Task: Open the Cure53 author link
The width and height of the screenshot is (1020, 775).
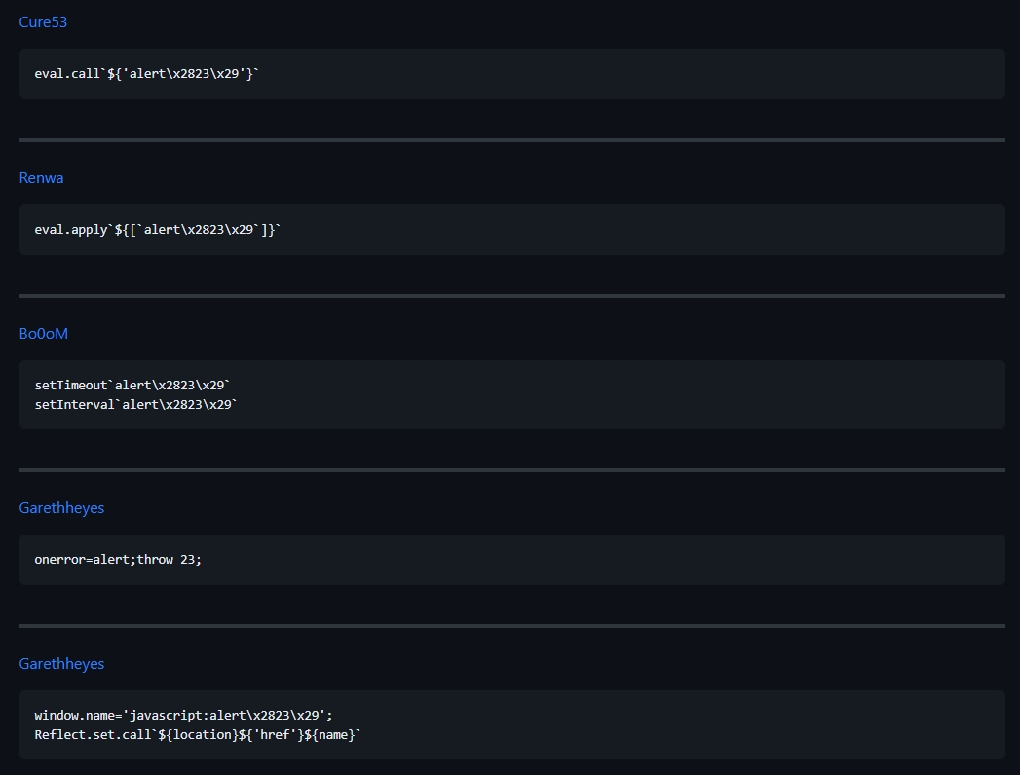Action: point(43,22)
